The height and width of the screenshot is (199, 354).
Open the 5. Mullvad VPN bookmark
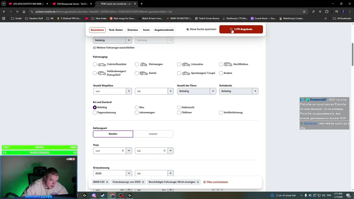coord(69,19)
